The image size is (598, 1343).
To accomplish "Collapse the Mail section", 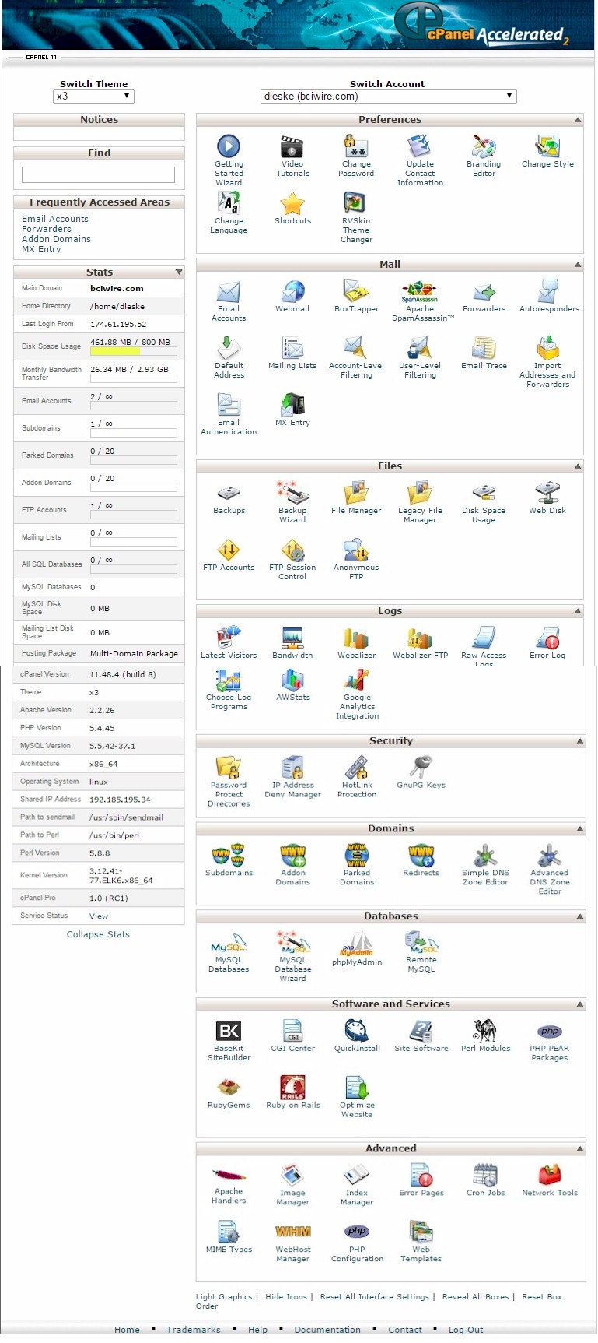I will (578, 265).
